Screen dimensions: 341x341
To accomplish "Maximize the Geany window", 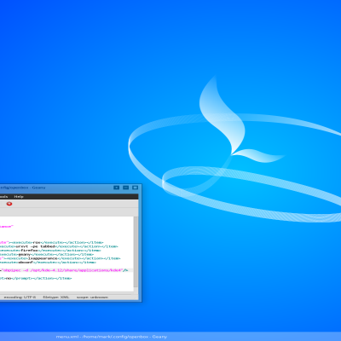I will (126, 188).
